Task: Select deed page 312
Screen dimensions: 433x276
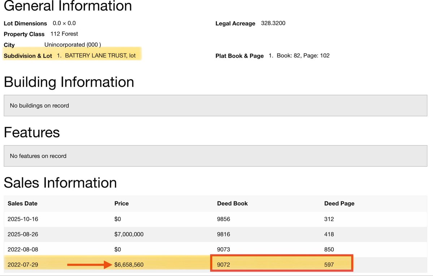Action: click(329, 219)
